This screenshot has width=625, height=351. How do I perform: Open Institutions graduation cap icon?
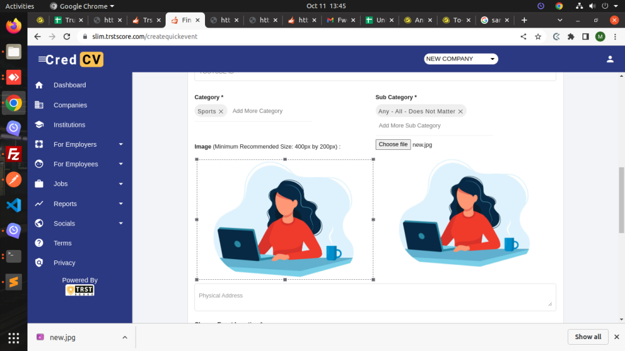click(x=39, y=125)
